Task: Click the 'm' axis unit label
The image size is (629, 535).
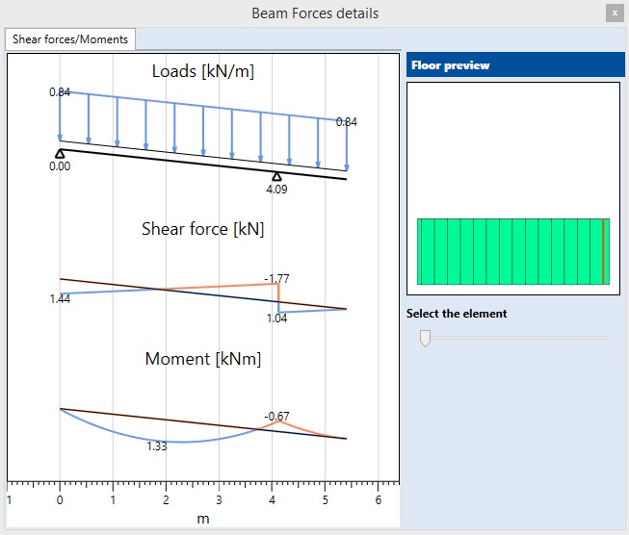Action: [x=203, y=519]
